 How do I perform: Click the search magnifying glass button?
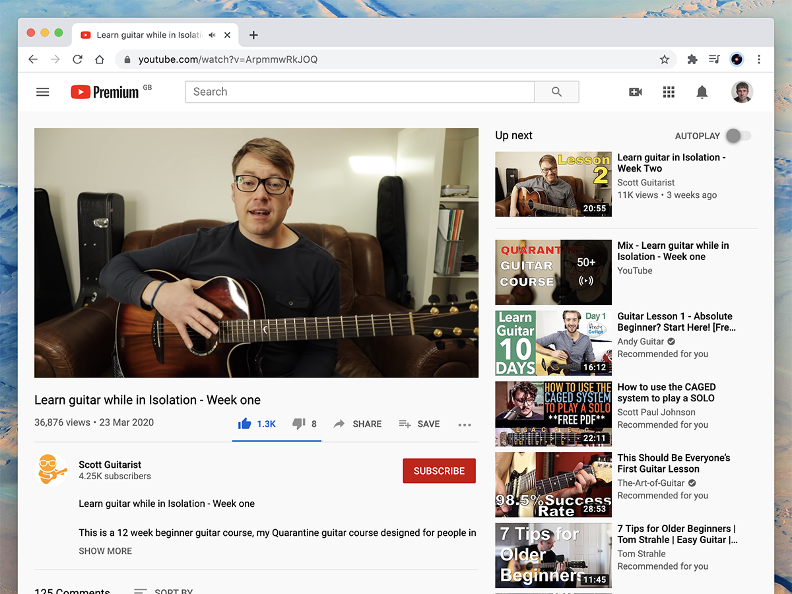[x=556, y=92]
